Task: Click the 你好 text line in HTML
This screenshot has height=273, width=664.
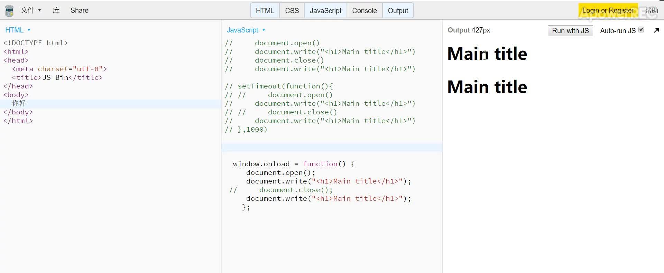Action: point(19,103)
